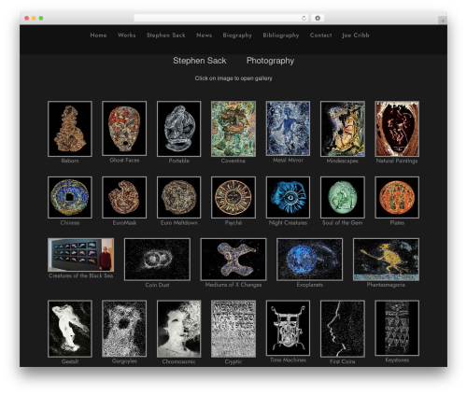Open the Psyché gallery thumbnail

[x=233, y=197]
